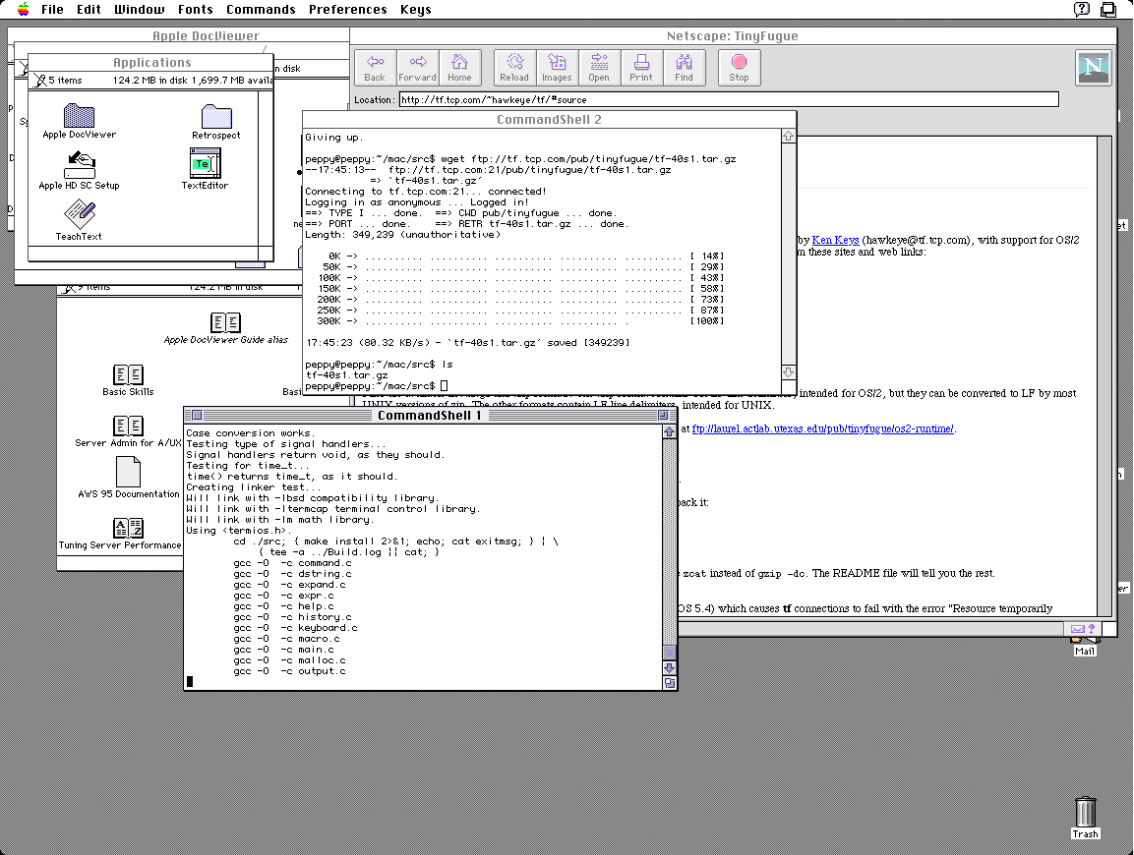
Task: Open the Apple DocViewer folder icon
Action: click(x=79, y=116)
